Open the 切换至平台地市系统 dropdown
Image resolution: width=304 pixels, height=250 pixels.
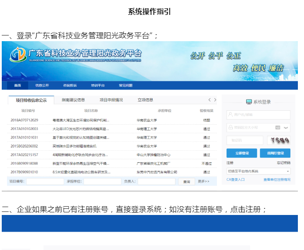pos(259,171)
